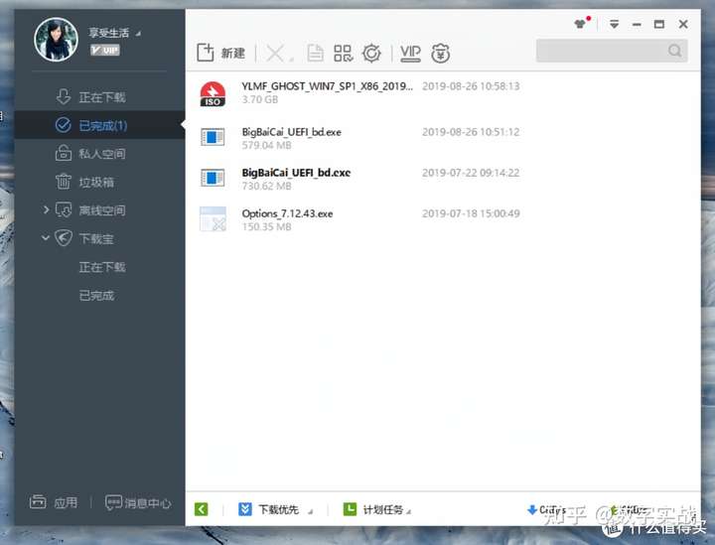Image resolution: width=715 pixels, height=545 pixels.
Task: Click the document file toolbar icon
Action: 315,53
